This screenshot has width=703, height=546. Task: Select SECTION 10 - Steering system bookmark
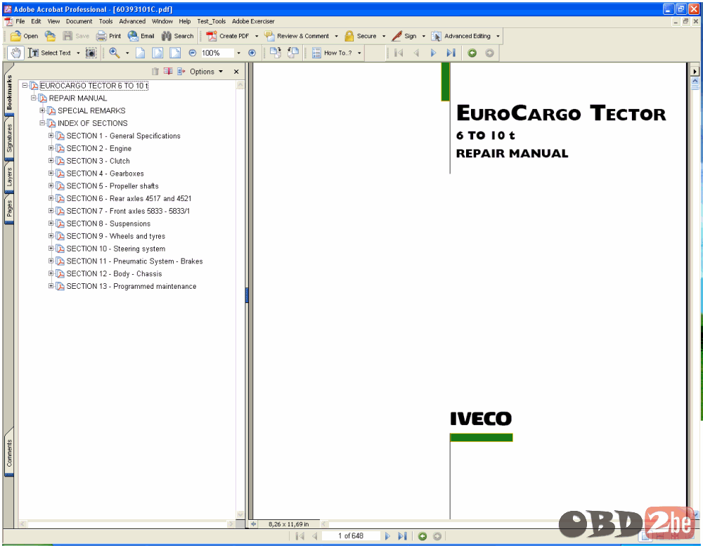pos(116,249)
